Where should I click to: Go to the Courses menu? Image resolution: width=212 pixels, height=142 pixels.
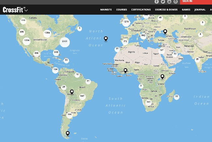(122, 10)
